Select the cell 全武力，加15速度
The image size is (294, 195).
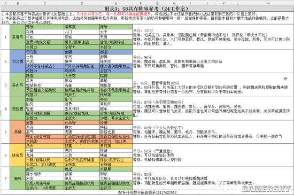coord(44,165)
